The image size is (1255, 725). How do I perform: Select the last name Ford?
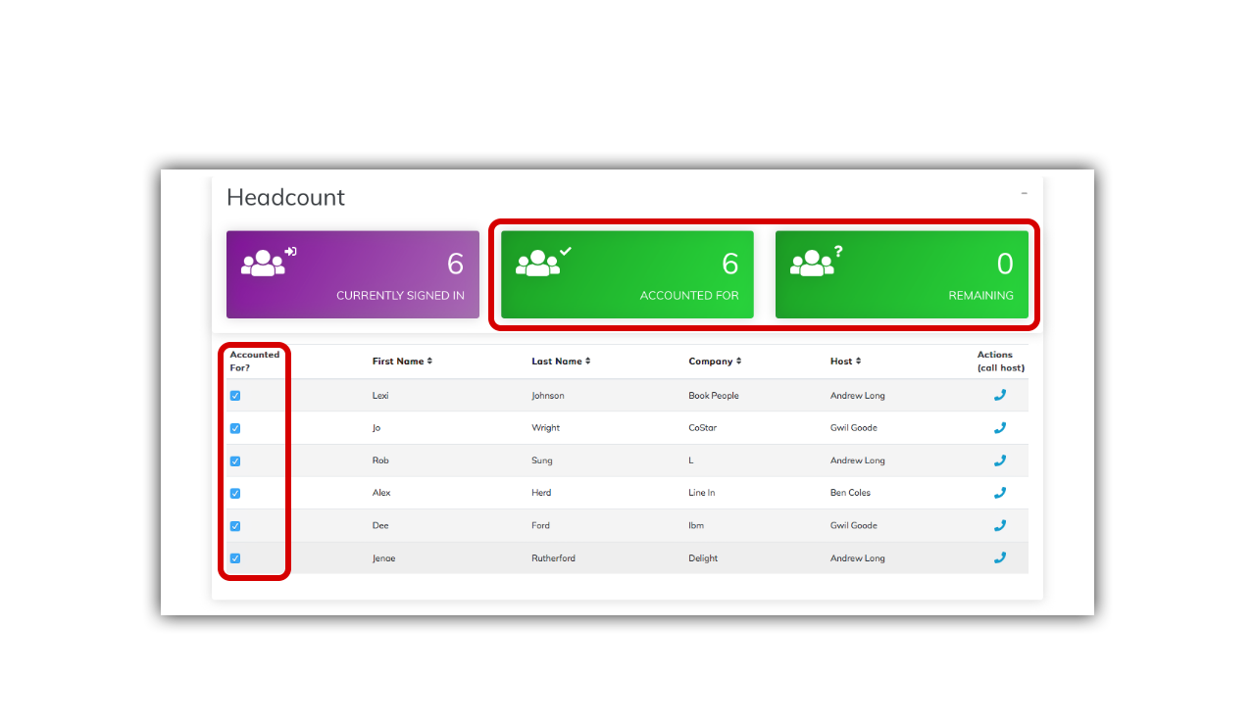coord(541,526)
